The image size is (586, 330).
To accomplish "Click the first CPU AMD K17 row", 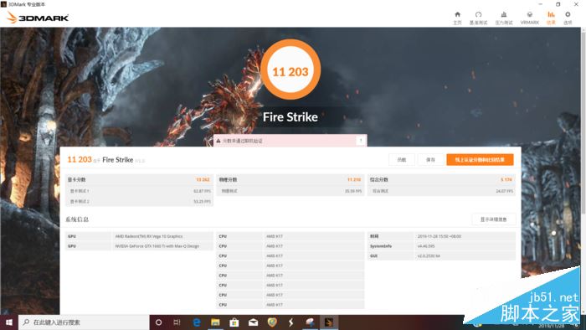I will pos(290,236).
